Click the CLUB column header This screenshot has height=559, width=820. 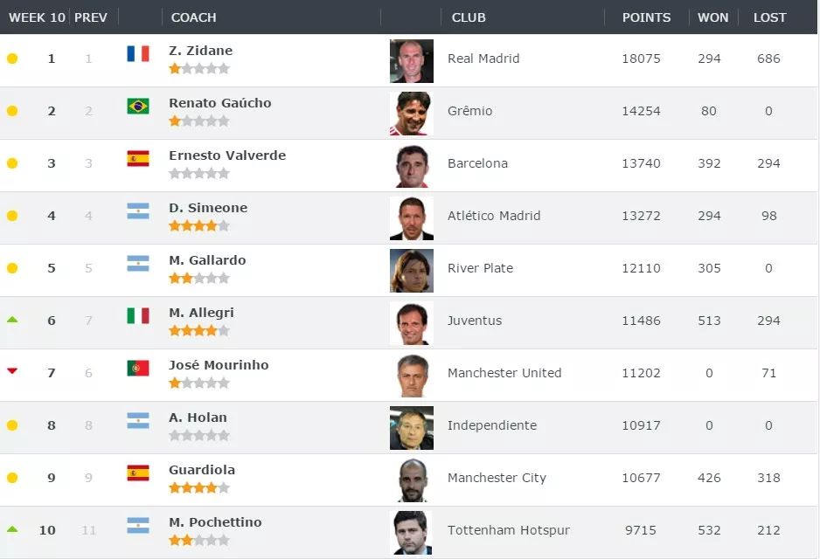[469, 17]
